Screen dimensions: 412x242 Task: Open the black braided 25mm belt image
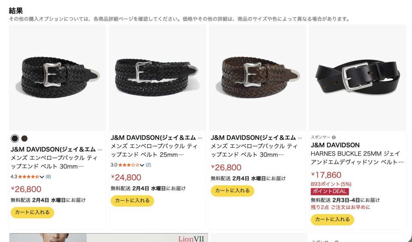coord(157,78)
